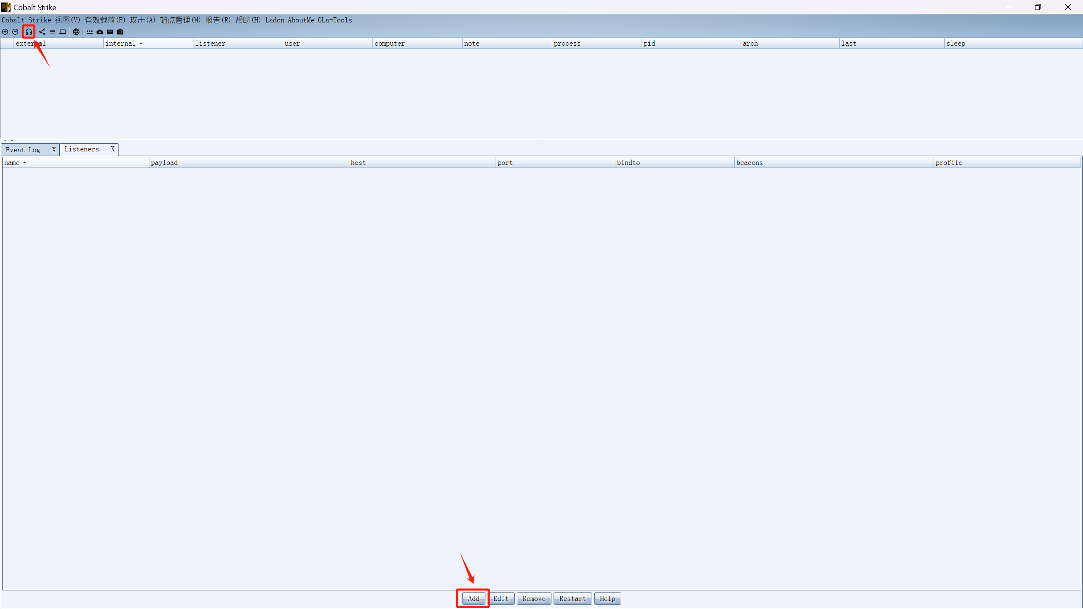The height and width of the screenshot is (609, 1083).
Task: Open listeners with the headphones icon
Action: tap(28, 32)
